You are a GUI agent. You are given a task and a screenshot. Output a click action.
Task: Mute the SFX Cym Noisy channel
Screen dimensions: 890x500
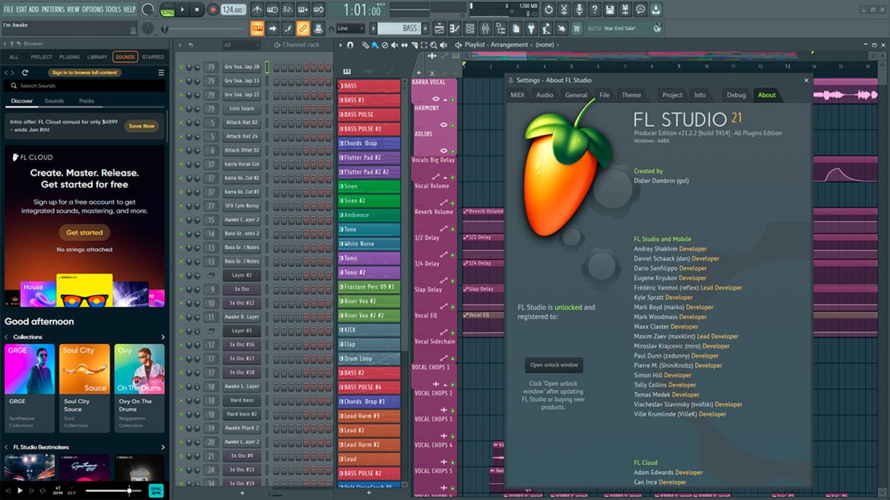[181, 205]
